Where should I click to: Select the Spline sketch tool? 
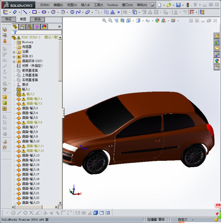[78, 12]
